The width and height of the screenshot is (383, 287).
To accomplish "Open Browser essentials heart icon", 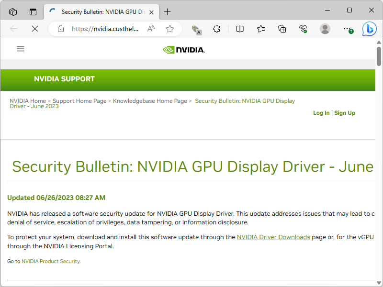I will coord(303,29).
